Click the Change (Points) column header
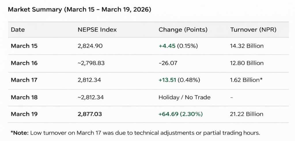Screen dimensions: 295x141 (183, 30)
